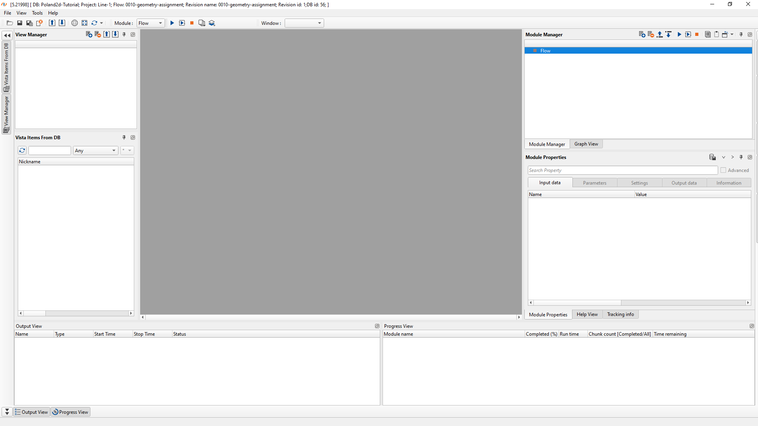Image resolution: width=758 pixels, height=426 pixels.
Task: Click the Progress View button at bottom
Action: coord(70,412)
